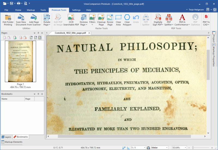
Task: Click the thumbnail icon with the up arrow
Action: pos(35,38)
